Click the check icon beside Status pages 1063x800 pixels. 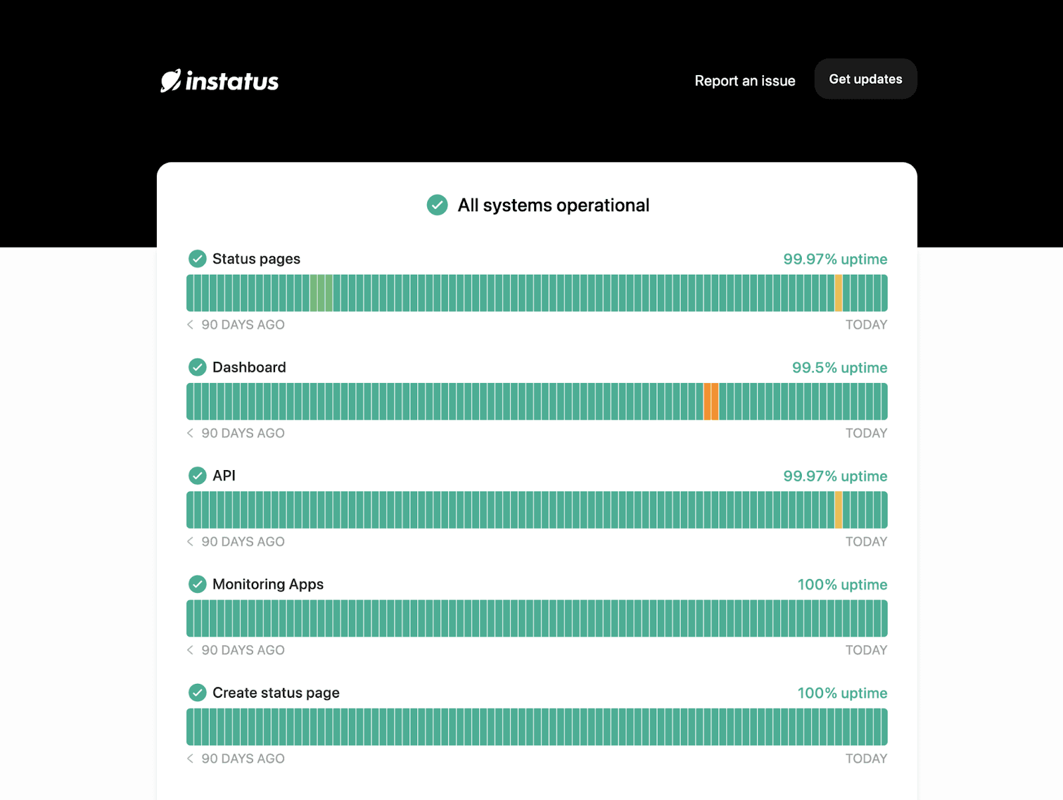(197, 259)
